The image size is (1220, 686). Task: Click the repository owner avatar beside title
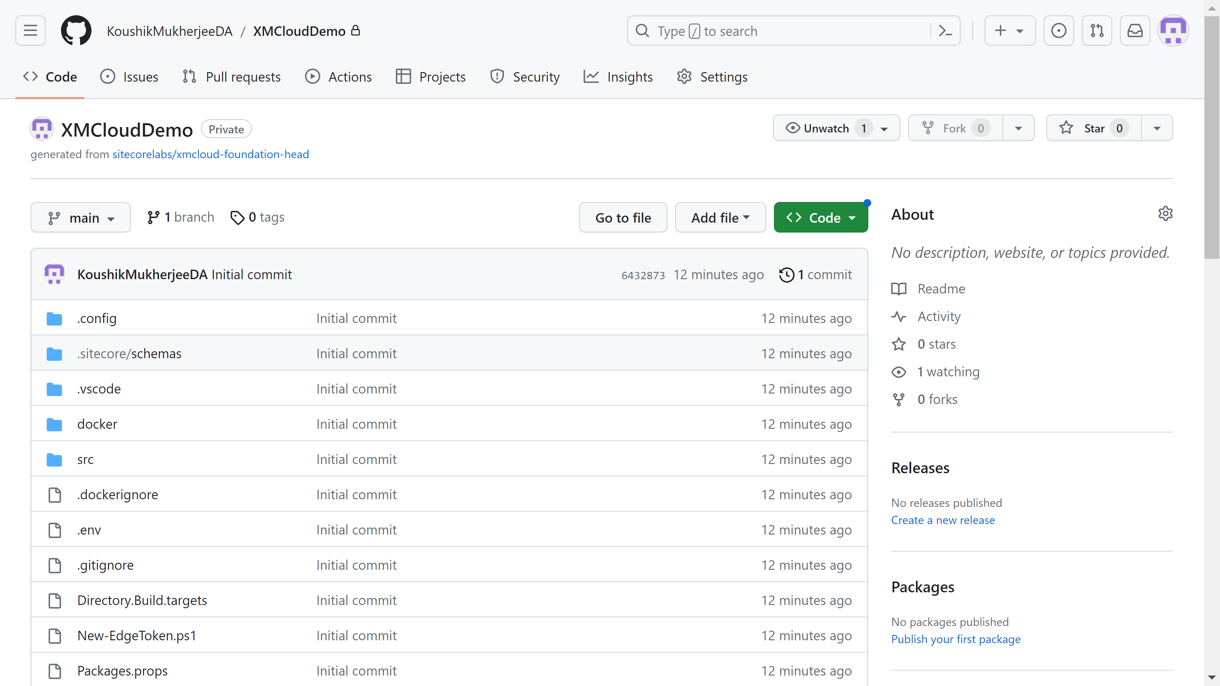pos(42,129)
